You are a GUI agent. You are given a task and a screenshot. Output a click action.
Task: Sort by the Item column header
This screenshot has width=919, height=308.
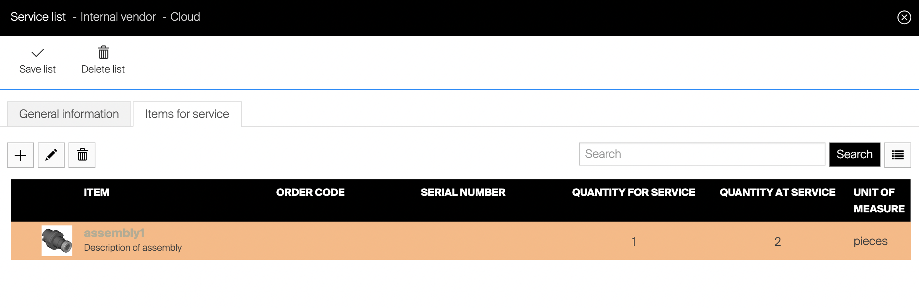(x=97, y=192)
